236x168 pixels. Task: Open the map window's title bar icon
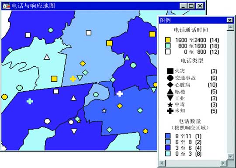(7, 6)
